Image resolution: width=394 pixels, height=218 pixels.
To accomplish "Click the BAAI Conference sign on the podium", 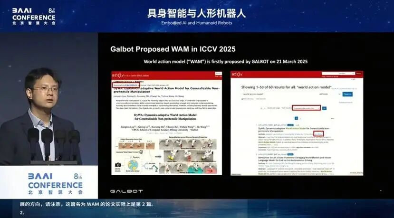I will 55,184.
